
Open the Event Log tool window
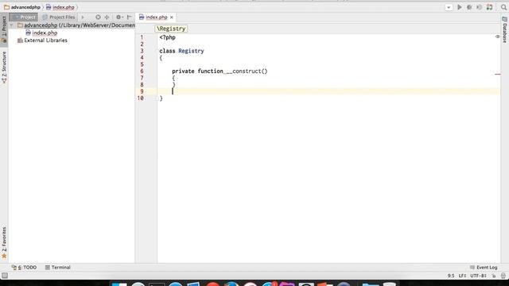[484, 268]
